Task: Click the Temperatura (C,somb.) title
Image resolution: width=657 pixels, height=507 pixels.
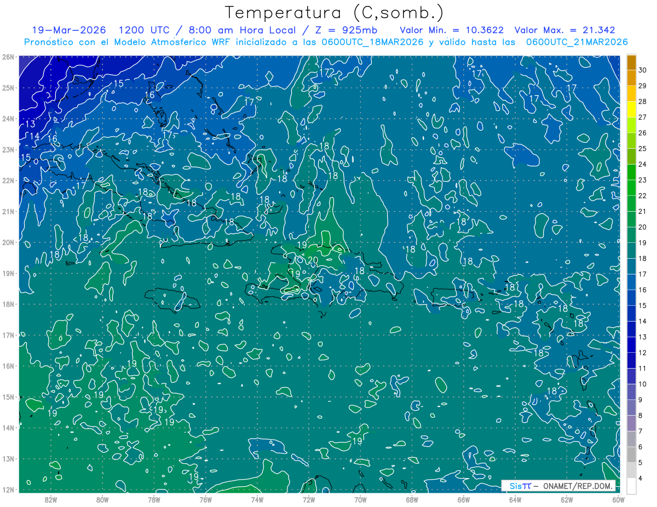Action: 334,13
